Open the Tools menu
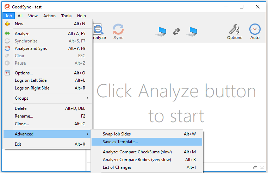Viewport: 268px width, 173px height. (x=66, y=16)
